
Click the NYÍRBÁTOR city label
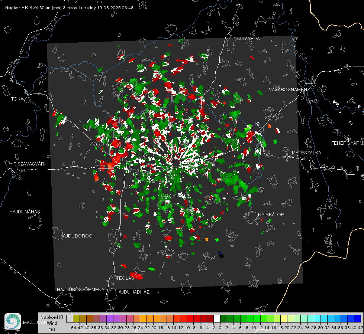click(x=271, y=215)
